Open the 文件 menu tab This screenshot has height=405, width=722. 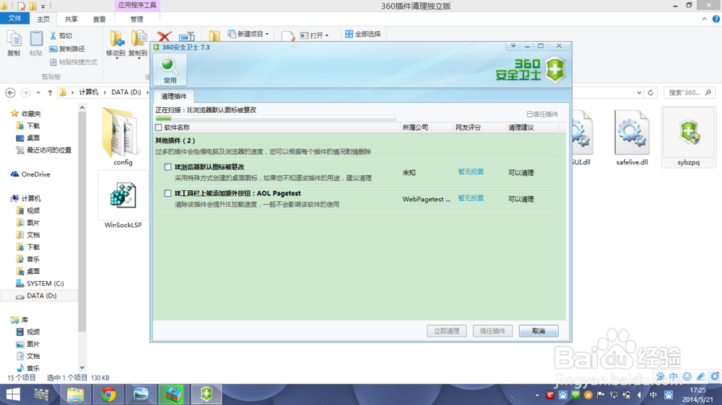pos(14,19)
